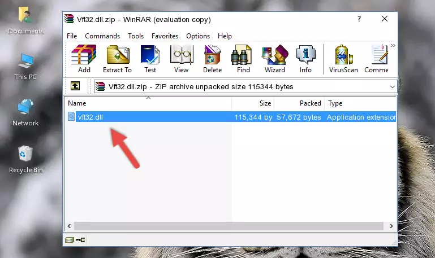Launch the Wizard tool

click(275, 59)
